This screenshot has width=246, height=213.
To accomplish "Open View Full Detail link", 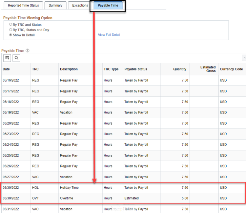I will coord(109,35).
